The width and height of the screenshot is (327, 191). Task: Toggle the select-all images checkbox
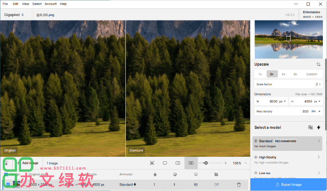pos(6,174)
